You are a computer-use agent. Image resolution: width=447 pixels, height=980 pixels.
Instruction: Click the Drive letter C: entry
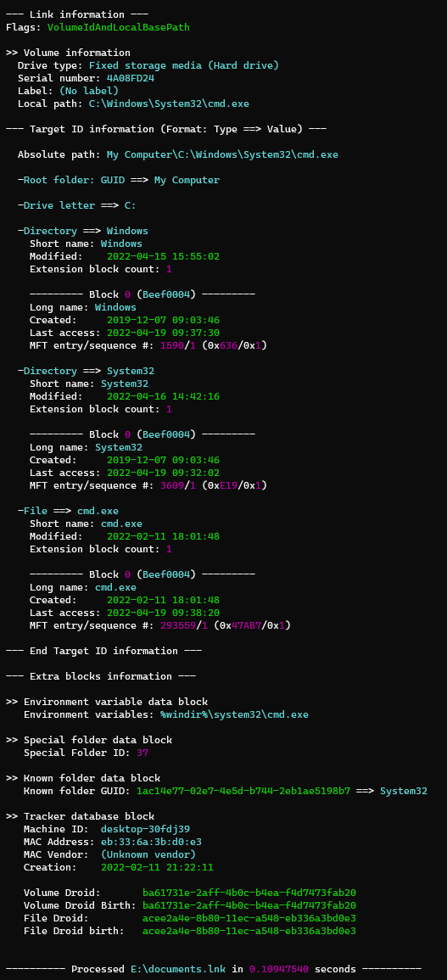click(77, 205)
